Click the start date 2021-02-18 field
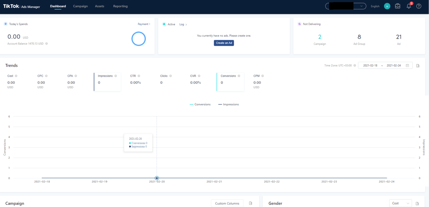Screen dimensions: 429x207 370,65
